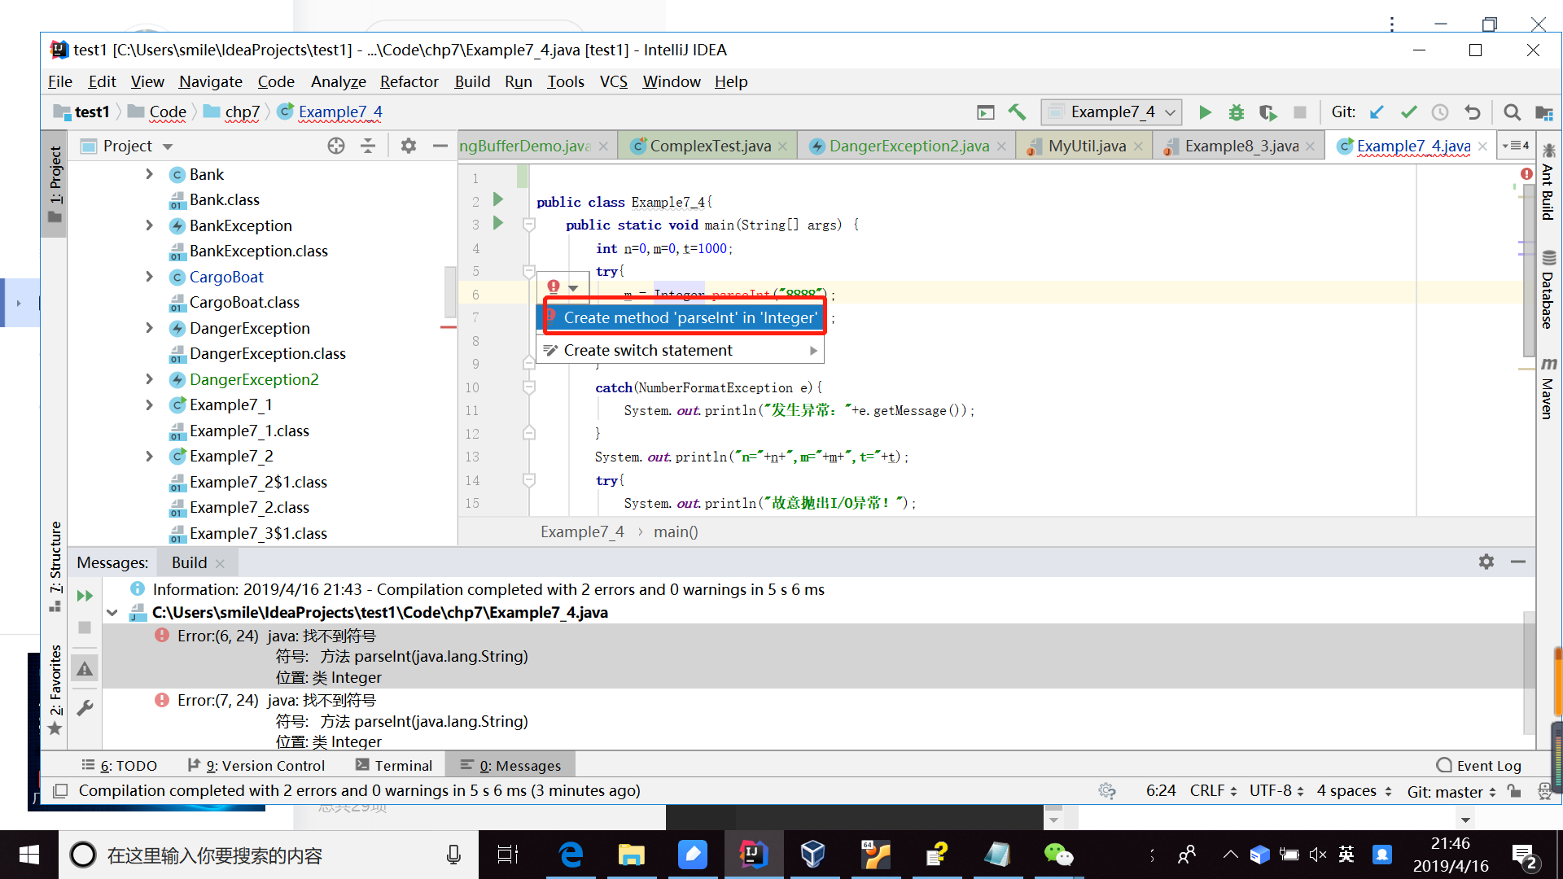
Task: Open the VCS menu
Action: (613, 81)
